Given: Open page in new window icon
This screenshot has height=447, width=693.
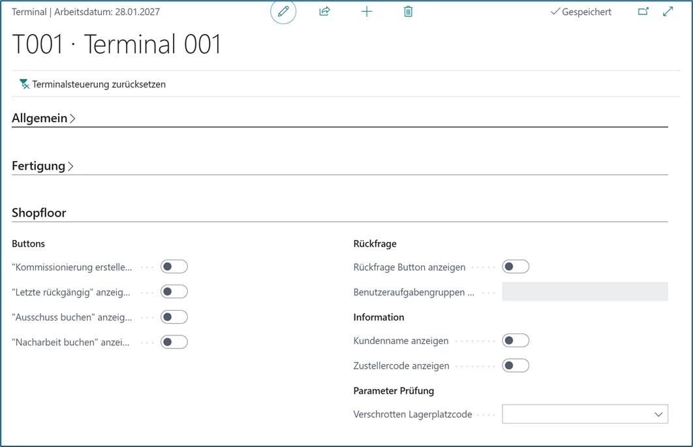Looking at the screenshot, I should (x=643, y=12).
